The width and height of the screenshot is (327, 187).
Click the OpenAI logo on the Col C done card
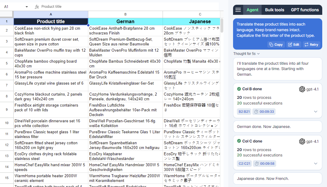pyautogui.click(x=302, y=141)
